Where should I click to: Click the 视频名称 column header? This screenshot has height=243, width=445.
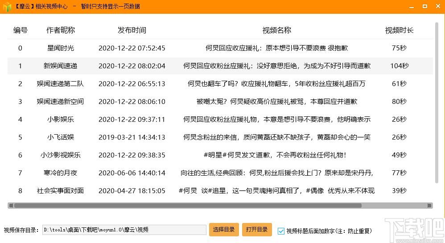click(277, 30)
